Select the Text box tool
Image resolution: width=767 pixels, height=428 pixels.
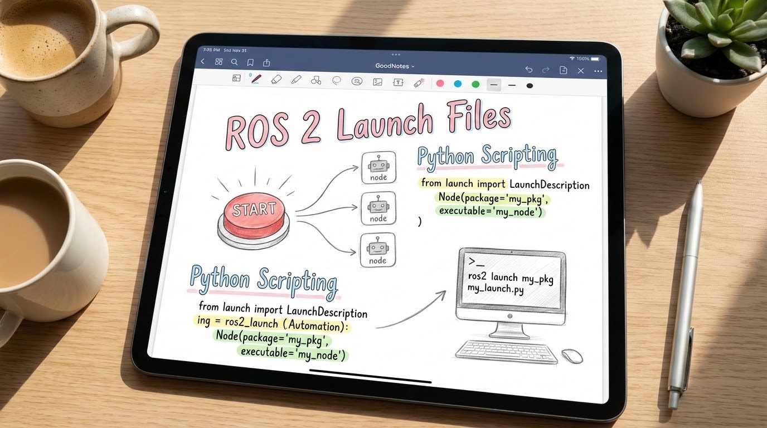pyautogui.click(x=398, y=82)
